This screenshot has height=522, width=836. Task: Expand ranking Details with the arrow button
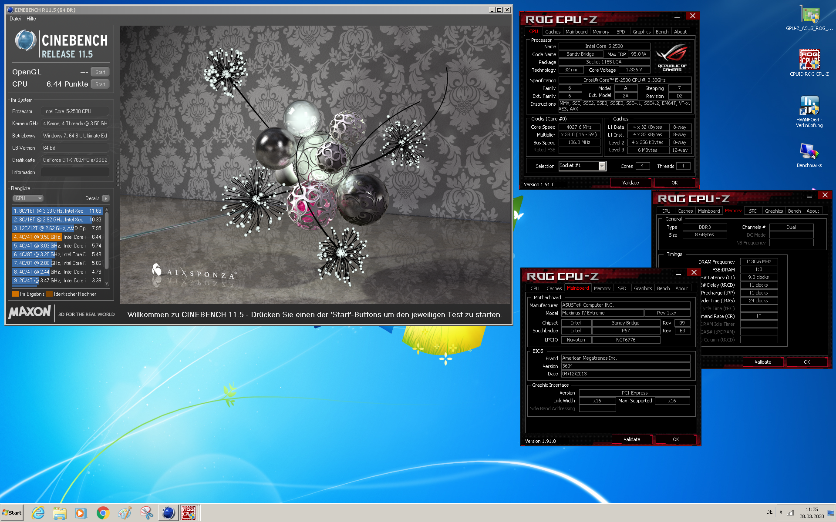pos(106,198)
